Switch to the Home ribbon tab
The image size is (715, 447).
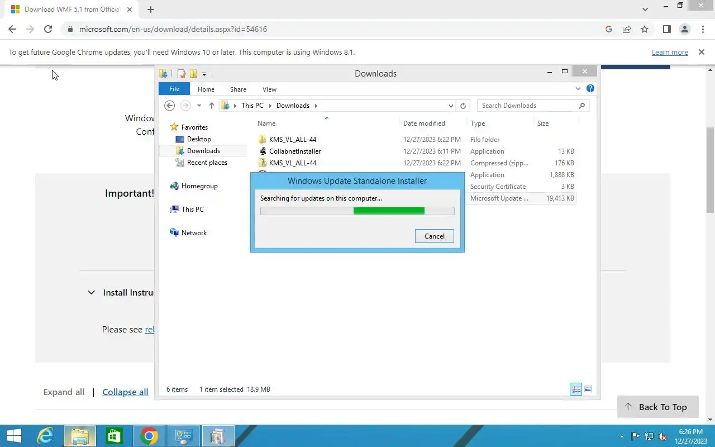tap(206, 89)
